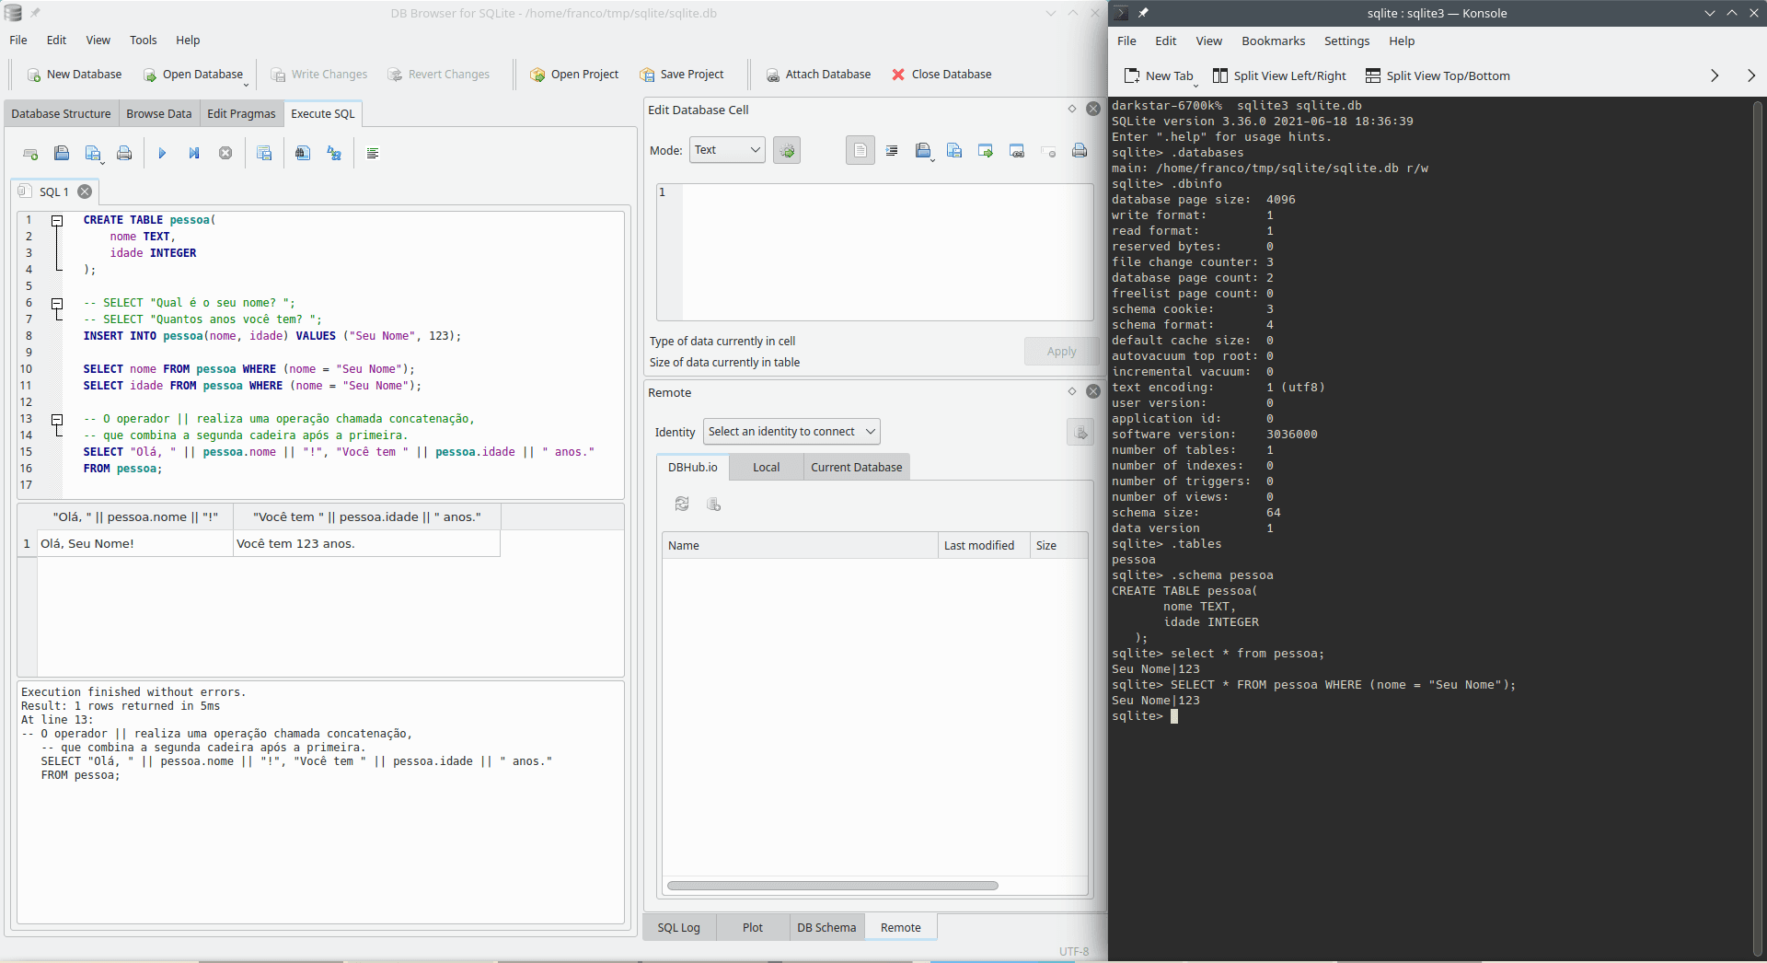Export cell contents to file icon
The image size is (1767, 963).
(x=954, y=150)
